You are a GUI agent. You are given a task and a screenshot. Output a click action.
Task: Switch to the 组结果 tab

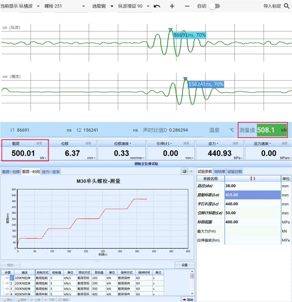pyautogui.click(x=220, y=171)
